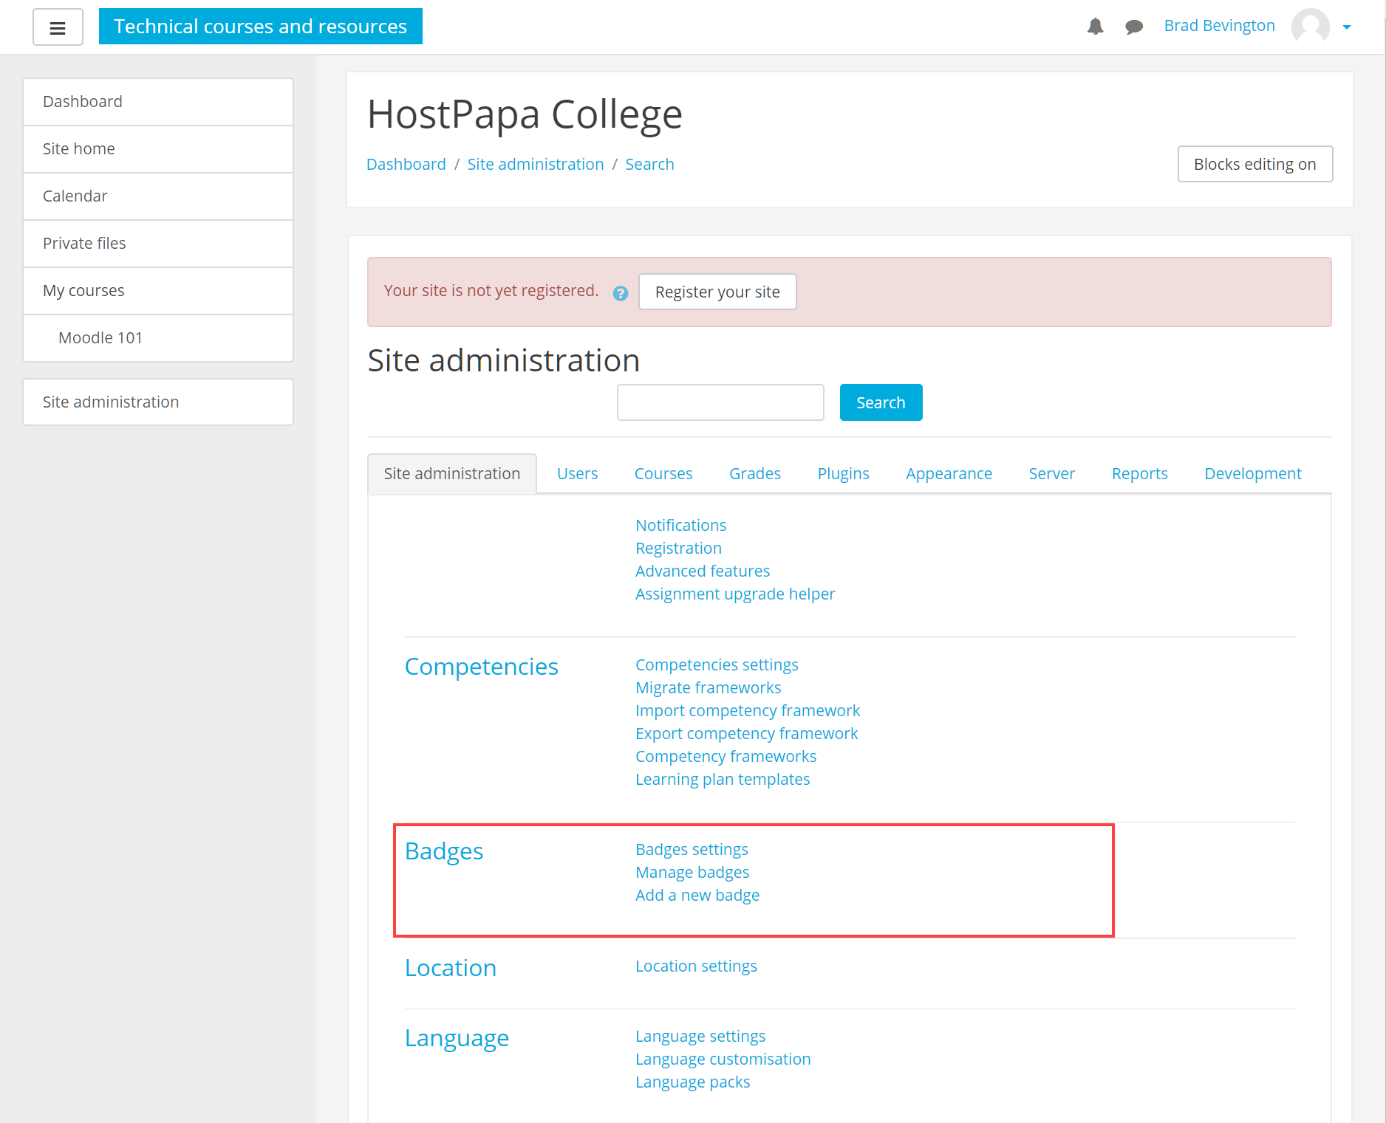Open Manage badges
This screenshot has height=1123, width=1386.
[x=692, y=873]
